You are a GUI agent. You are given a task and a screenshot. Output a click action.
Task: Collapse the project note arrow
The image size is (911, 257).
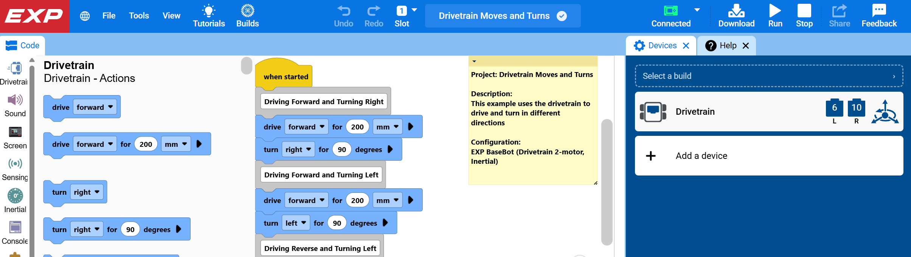474,61
